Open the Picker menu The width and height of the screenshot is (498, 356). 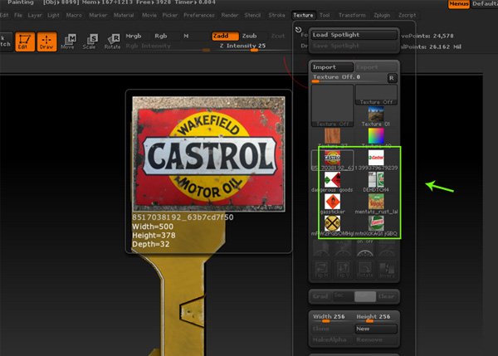click(x=170, y=15)
